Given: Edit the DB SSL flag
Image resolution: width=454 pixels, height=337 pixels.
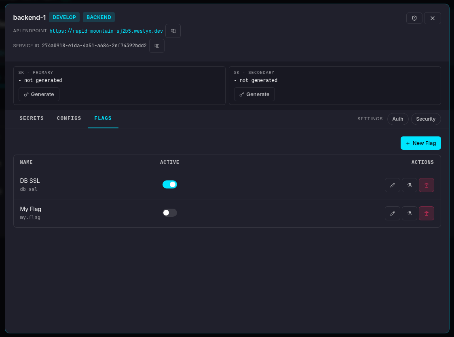Looking at the screenshot, I should [x=392, y=185].
